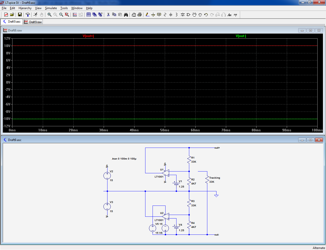Screen dimensions: 326x250
Task: Pick the Ground symbol tool
Action: point(153,15)
